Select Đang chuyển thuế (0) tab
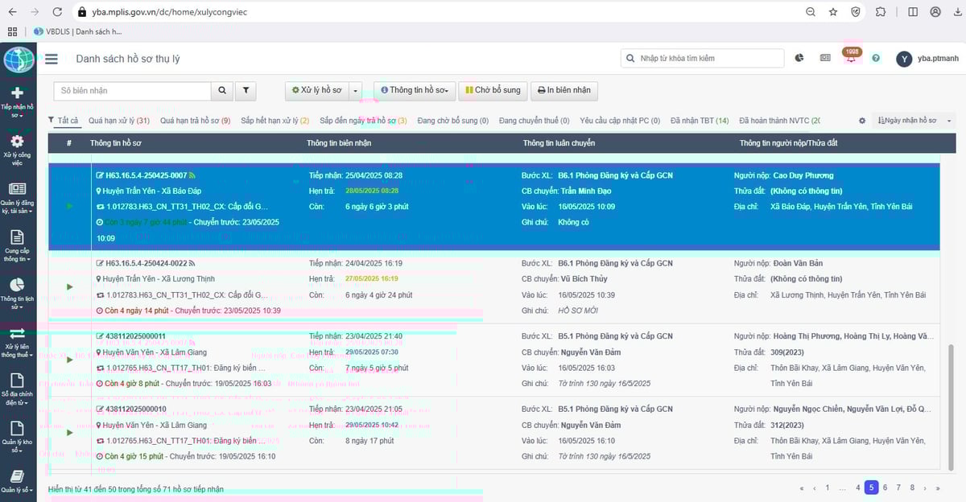 [535, 121]
